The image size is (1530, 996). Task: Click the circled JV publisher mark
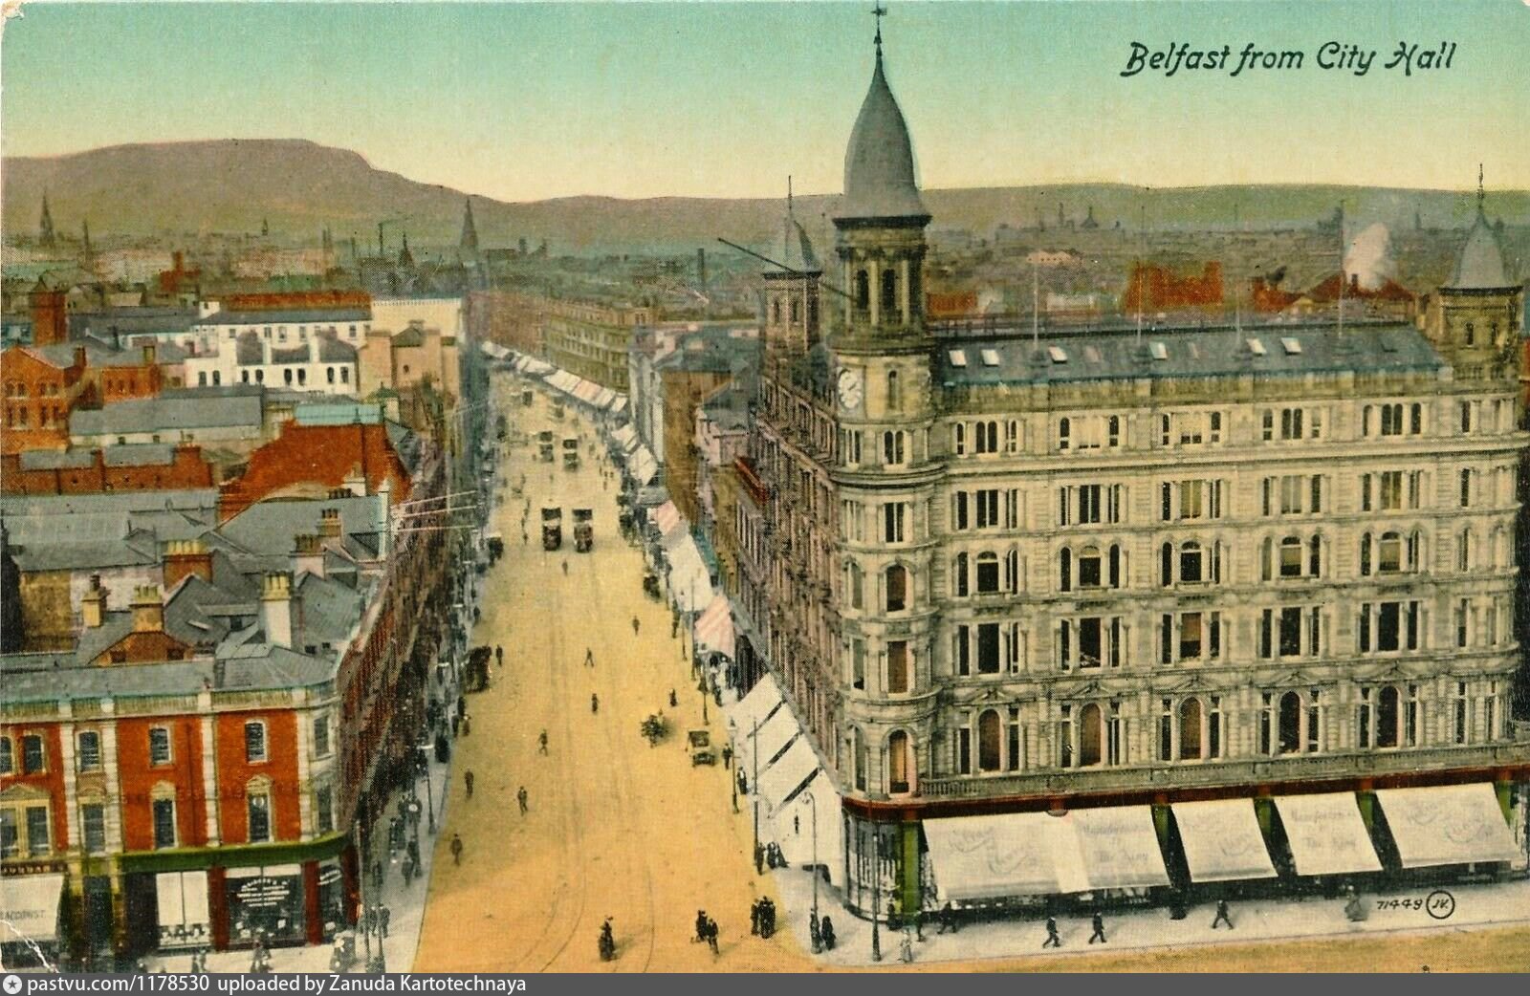click(1440, 906)
